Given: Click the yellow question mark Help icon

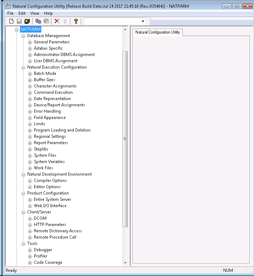Looking at the screenshot, I should click(76, 21).
